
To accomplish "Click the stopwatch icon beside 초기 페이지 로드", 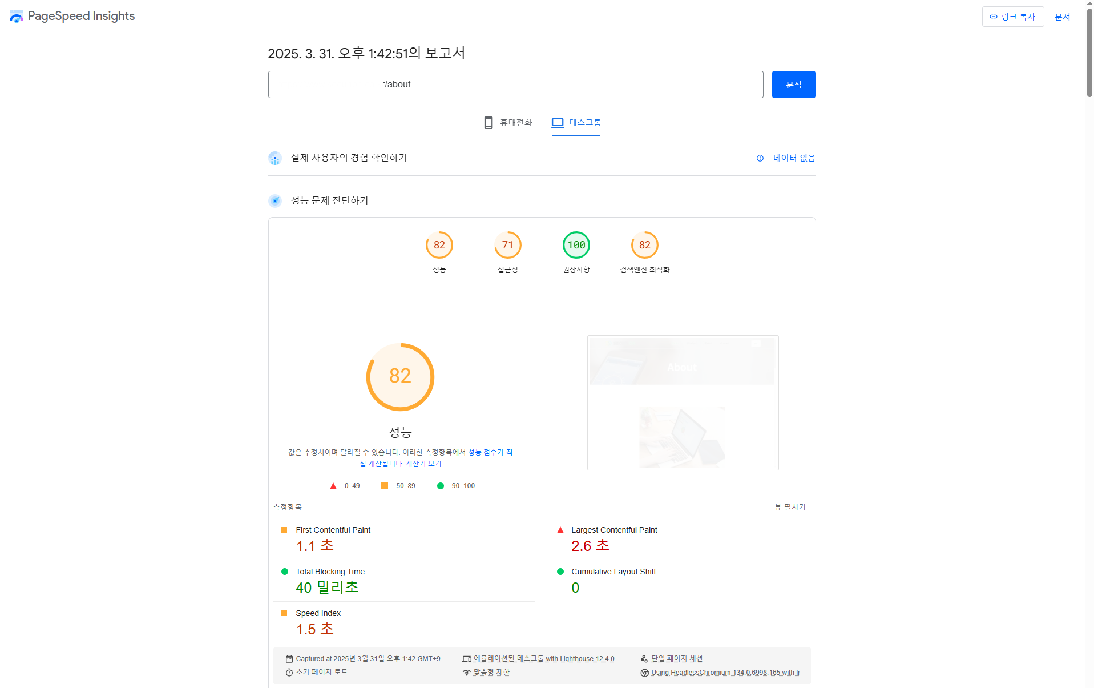I will point(289,673).
